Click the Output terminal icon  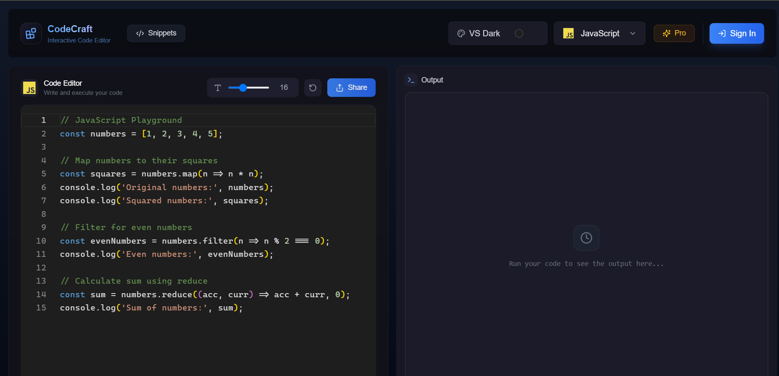click(411, 80)
